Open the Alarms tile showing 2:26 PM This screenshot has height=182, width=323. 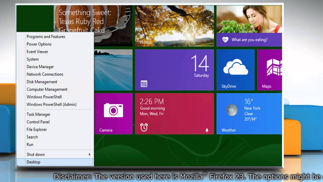click(174, 114)
